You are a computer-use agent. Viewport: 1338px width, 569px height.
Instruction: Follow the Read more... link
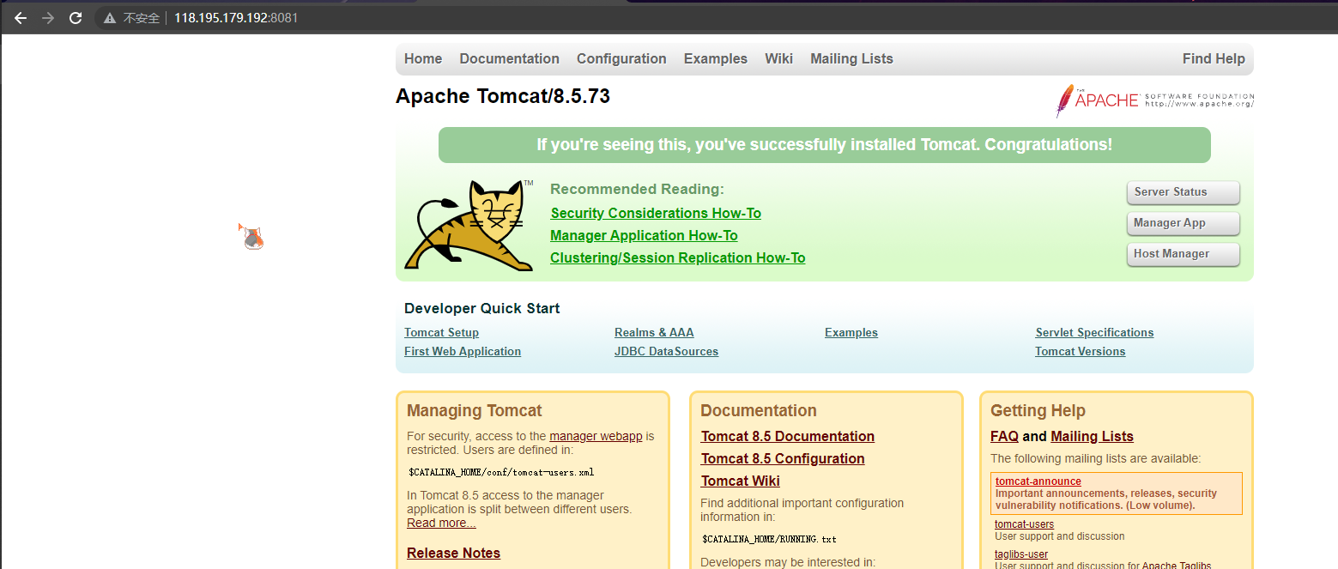441,523
